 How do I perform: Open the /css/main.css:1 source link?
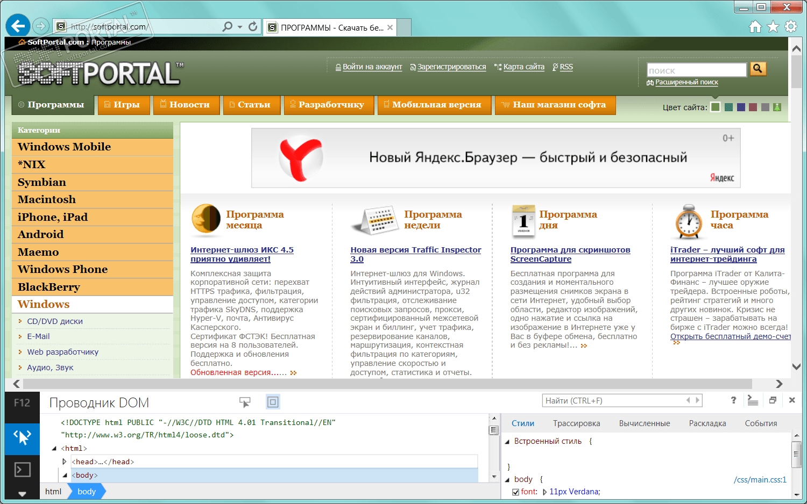[760, 480]
